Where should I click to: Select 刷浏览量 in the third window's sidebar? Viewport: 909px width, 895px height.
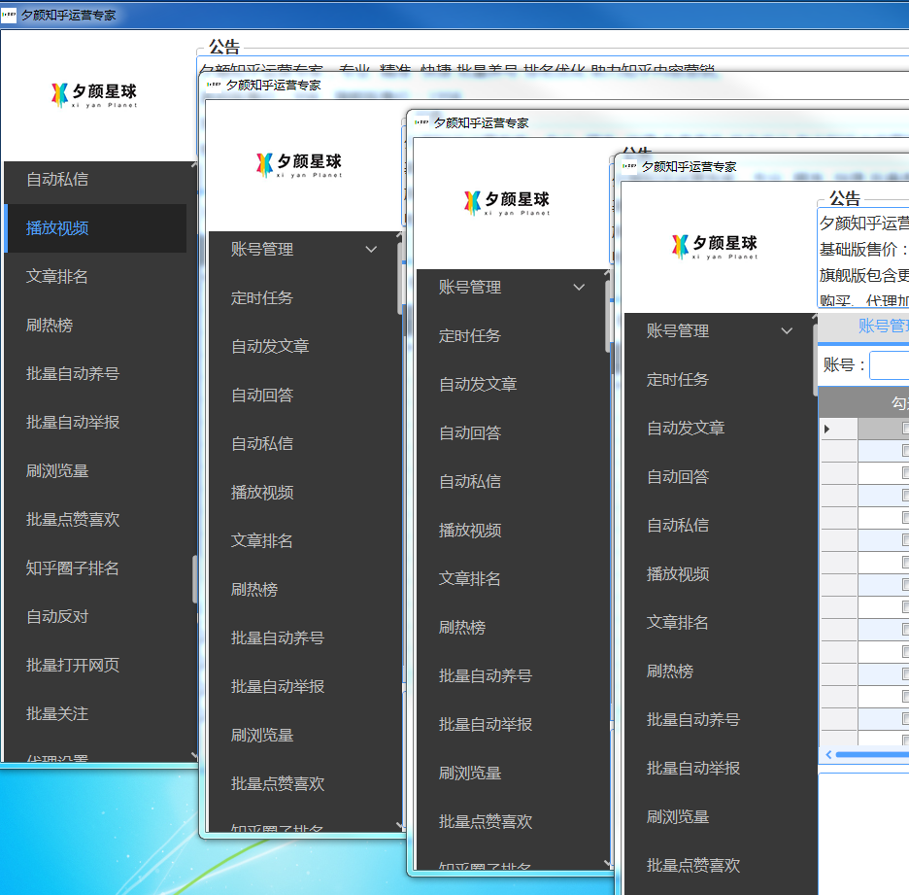pyautogui.click(x=470, y=773)
